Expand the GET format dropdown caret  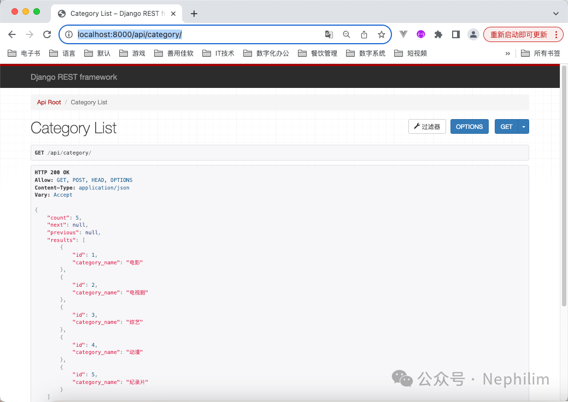pyautogui.click(x=524, y=127)
